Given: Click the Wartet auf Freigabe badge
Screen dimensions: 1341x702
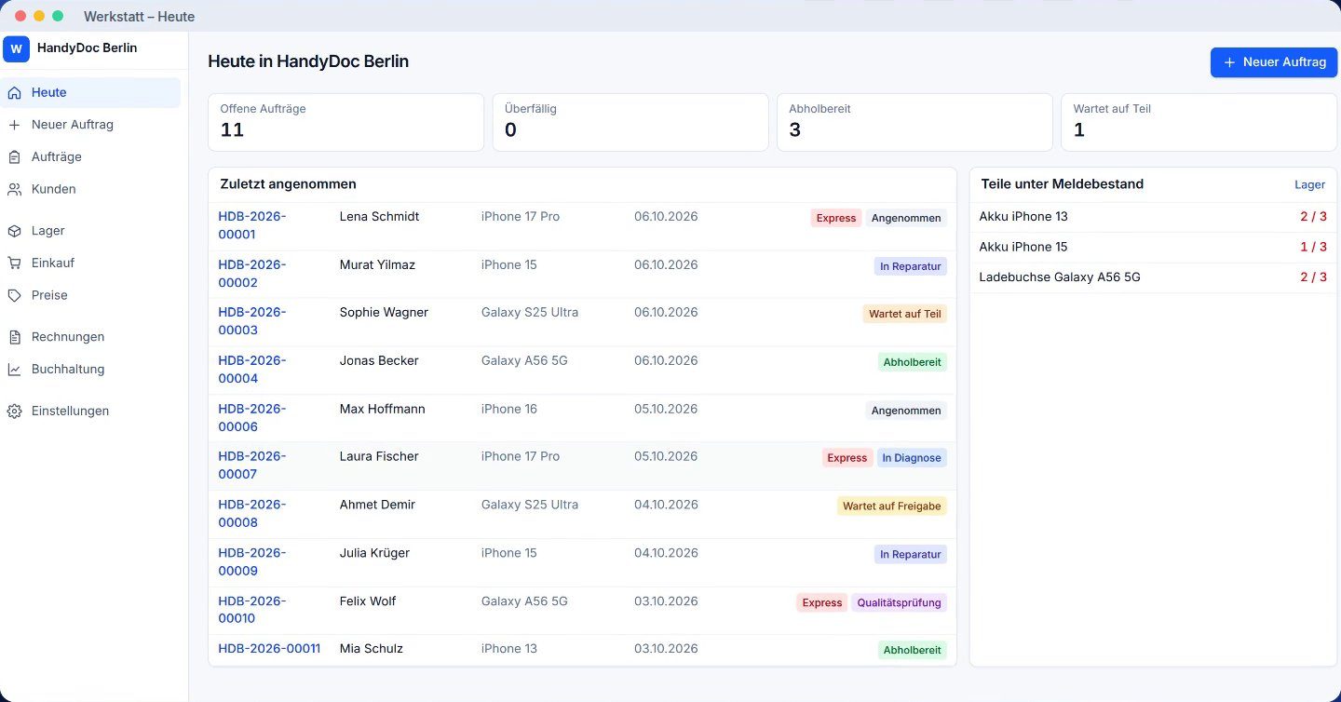Looking at the screenshot, I should click(892, 506).
